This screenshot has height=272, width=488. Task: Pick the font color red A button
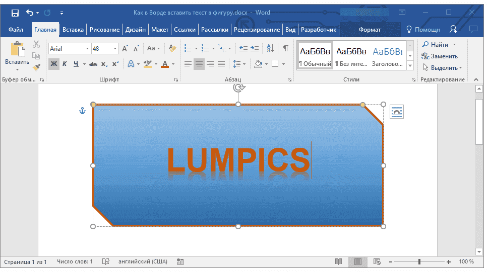pos(165,64)
